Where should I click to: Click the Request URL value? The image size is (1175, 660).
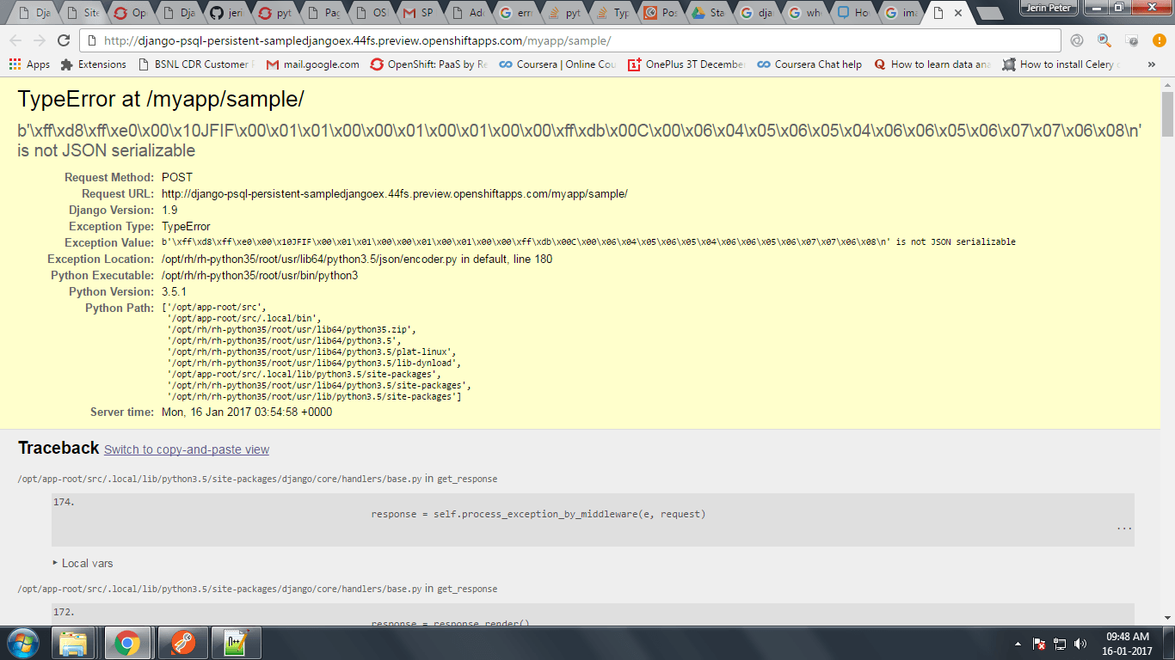(395, 194)
